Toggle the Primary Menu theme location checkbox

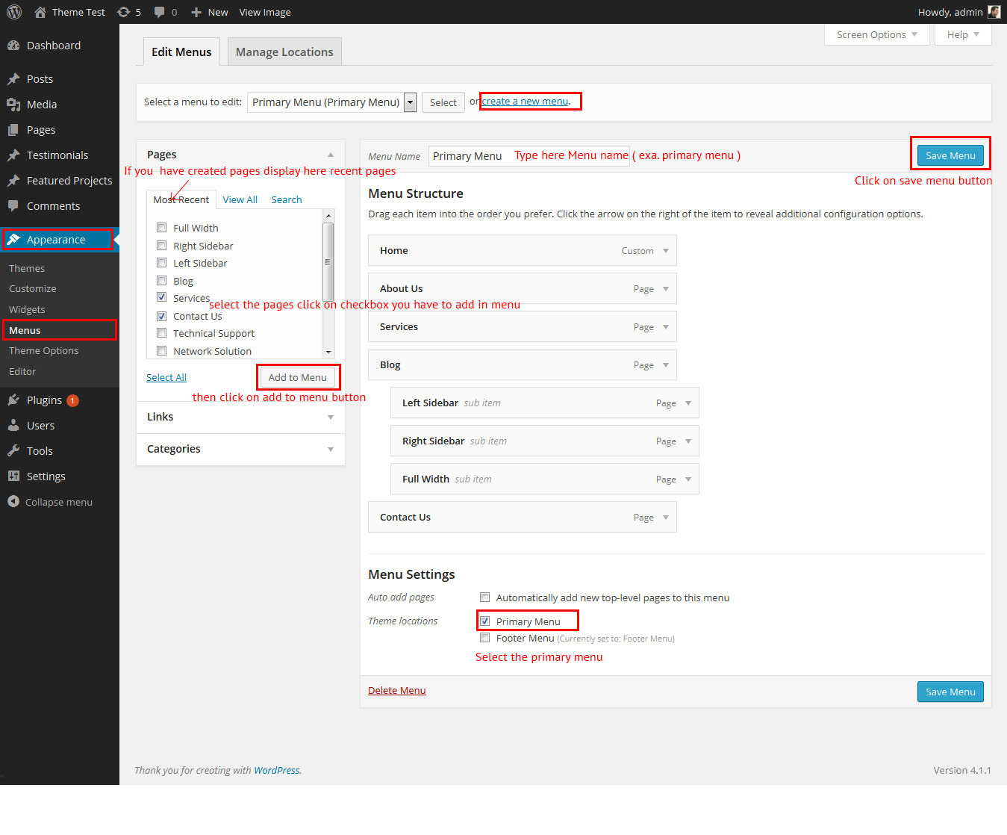pyautogui.click(x=484, y=621)
